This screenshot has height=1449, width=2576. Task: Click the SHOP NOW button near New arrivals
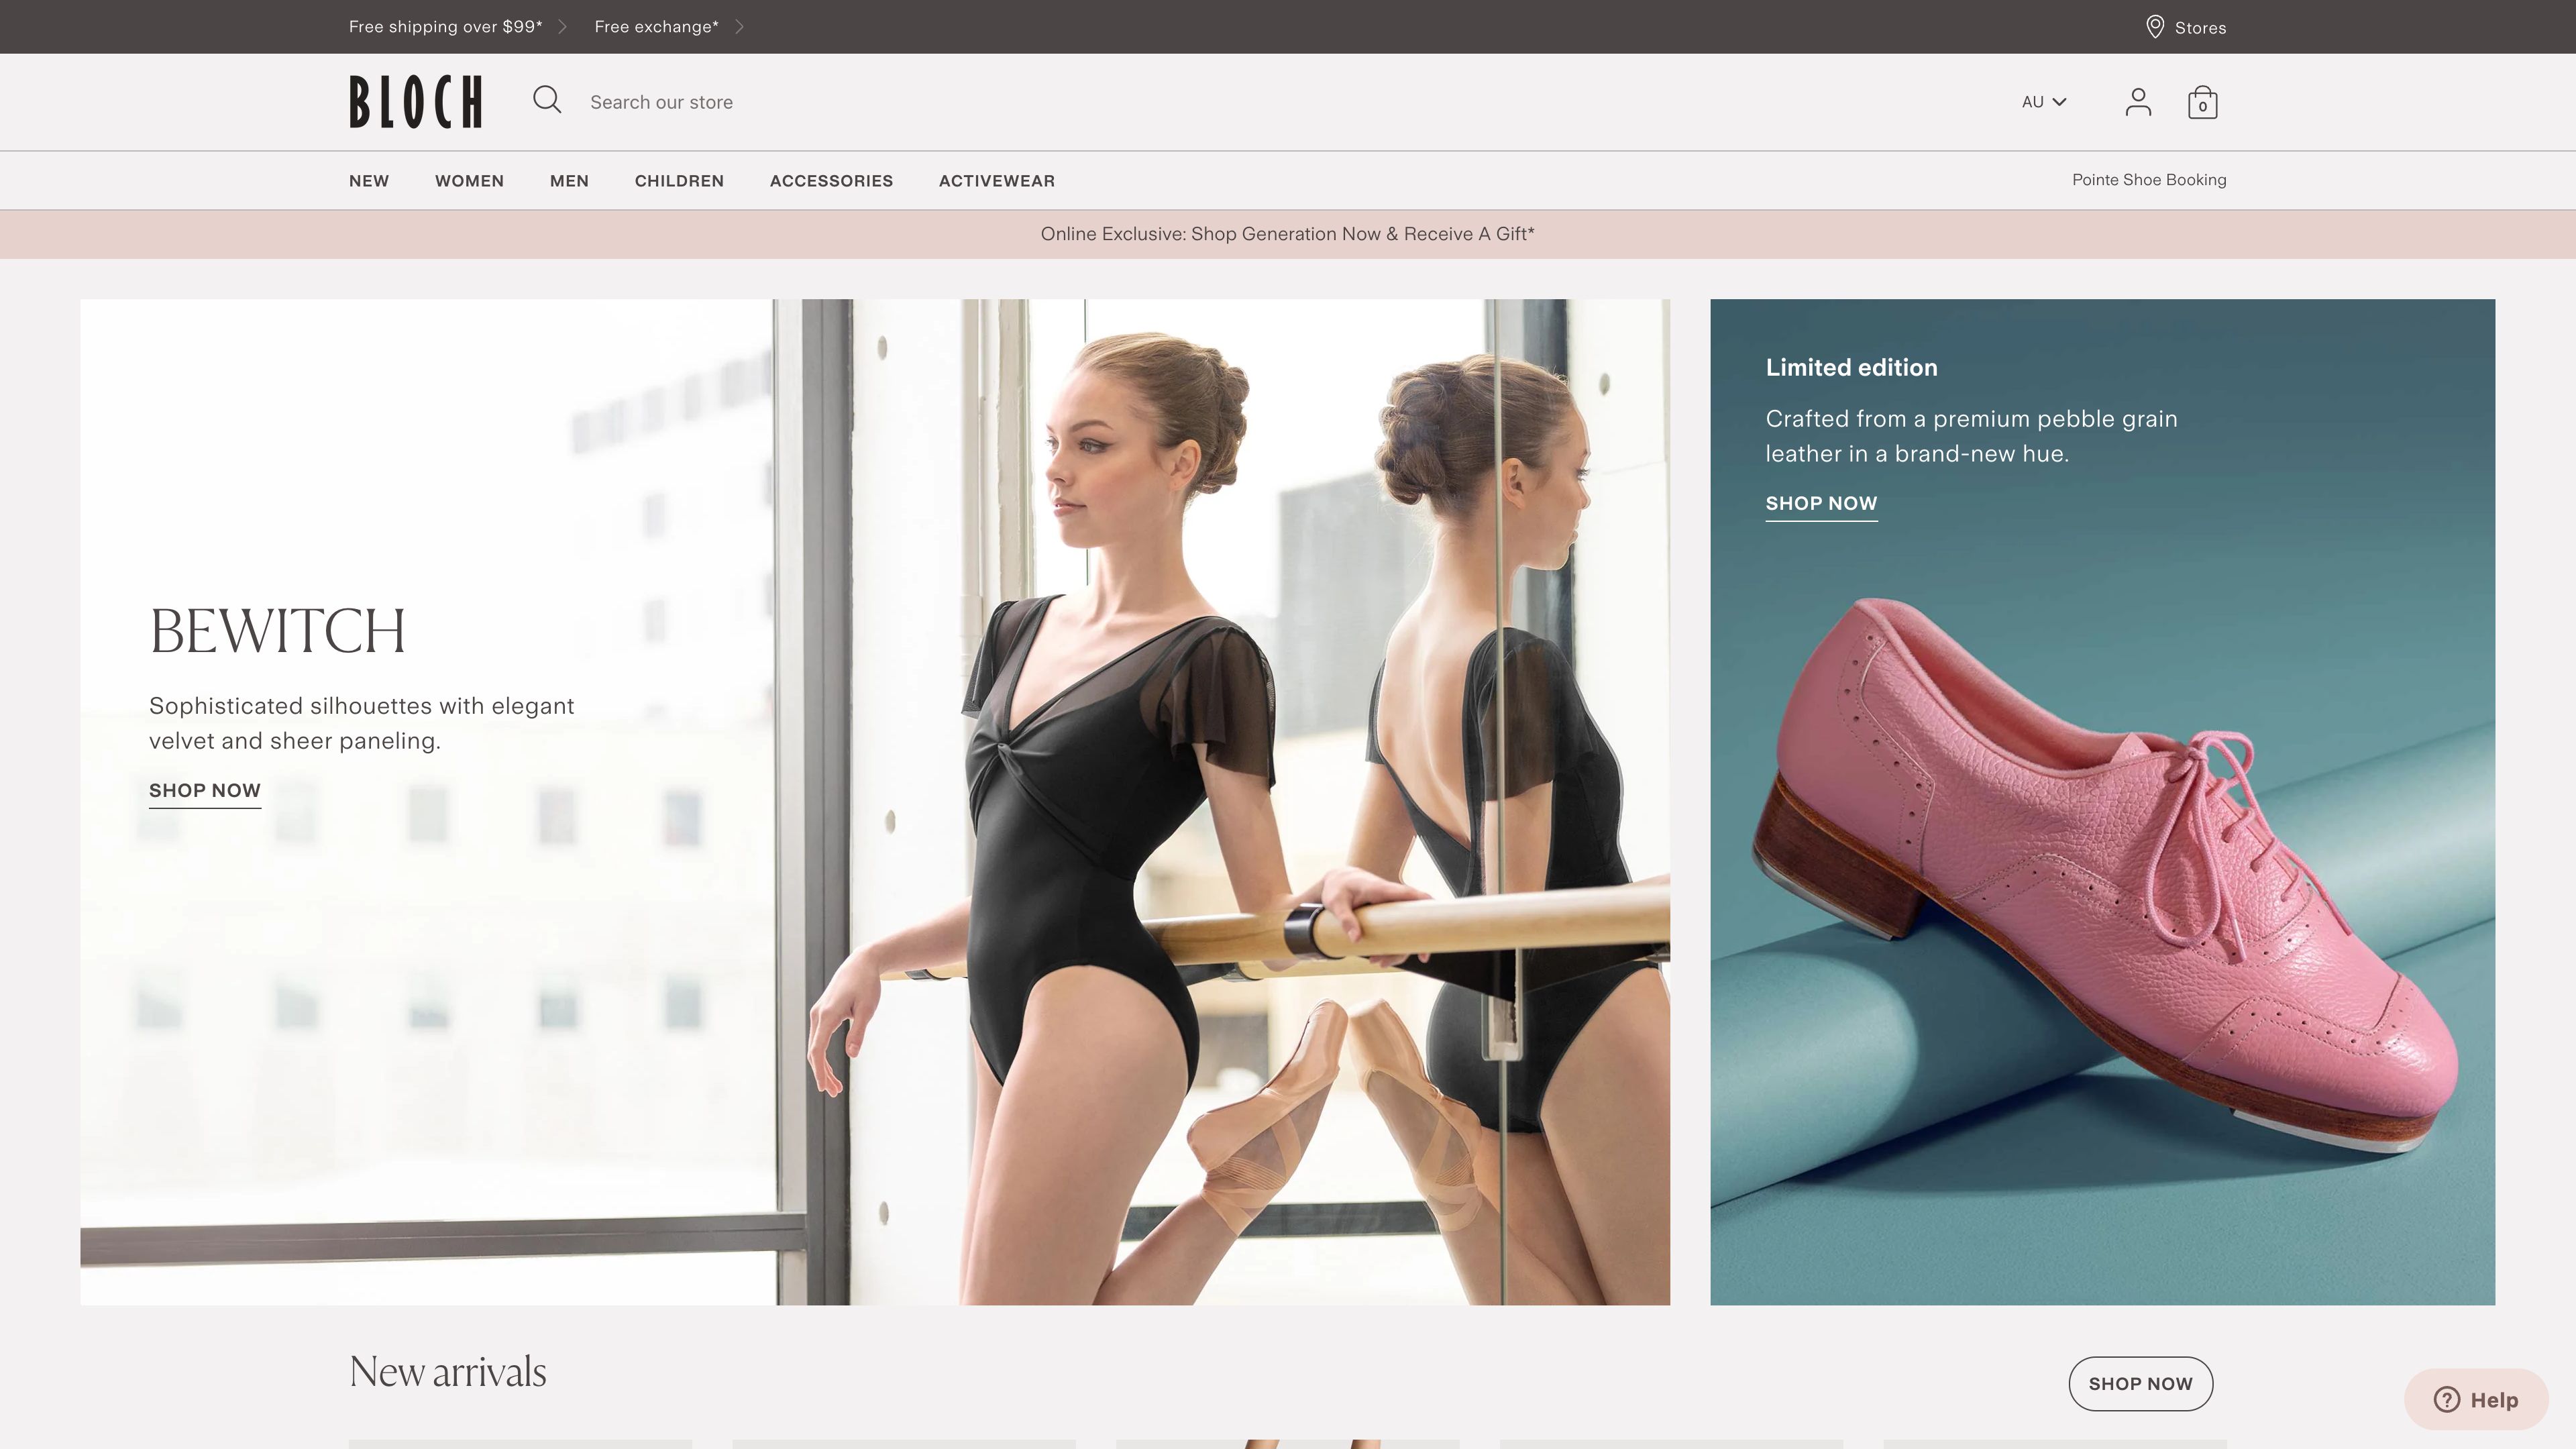2140,1384
